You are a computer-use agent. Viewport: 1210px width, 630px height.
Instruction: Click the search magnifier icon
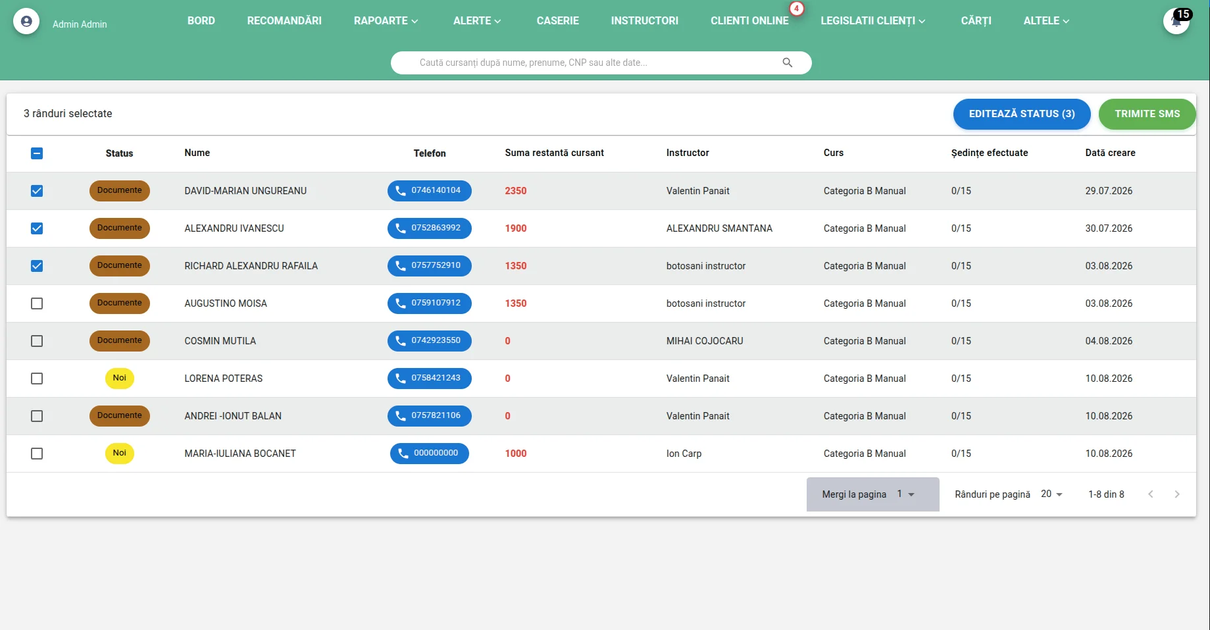click(788, 63)
